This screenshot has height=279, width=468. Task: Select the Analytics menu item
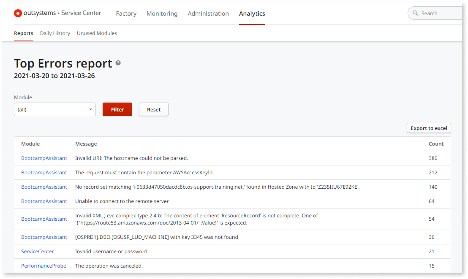(x=252, y=14)
